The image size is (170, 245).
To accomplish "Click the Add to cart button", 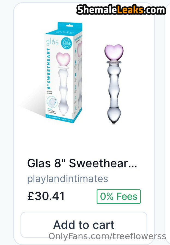I will click(84, 225).
